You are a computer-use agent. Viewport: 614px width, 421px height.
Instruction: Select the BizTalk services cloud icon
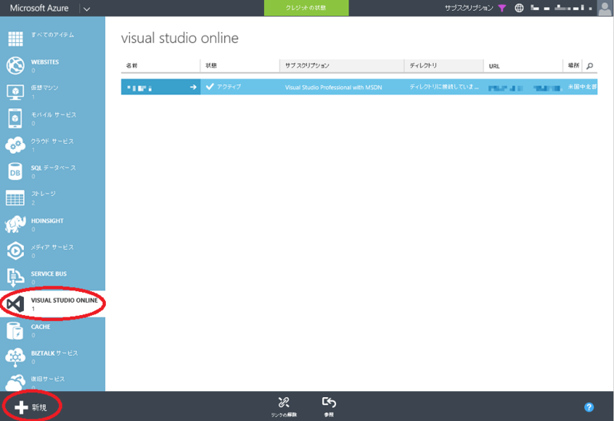point(15,357)
